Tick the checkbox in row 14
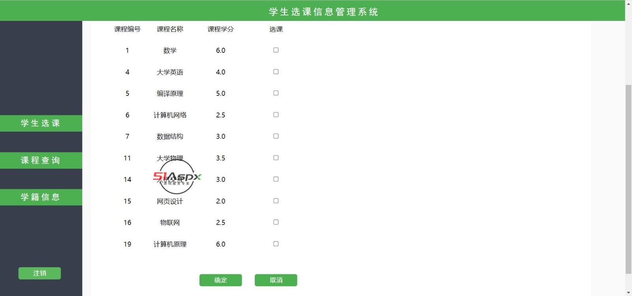 276,179
